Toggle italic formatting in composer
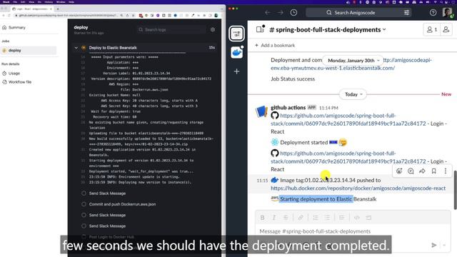The width and height of the screenshot is (457, 257). tap(274, 218)
